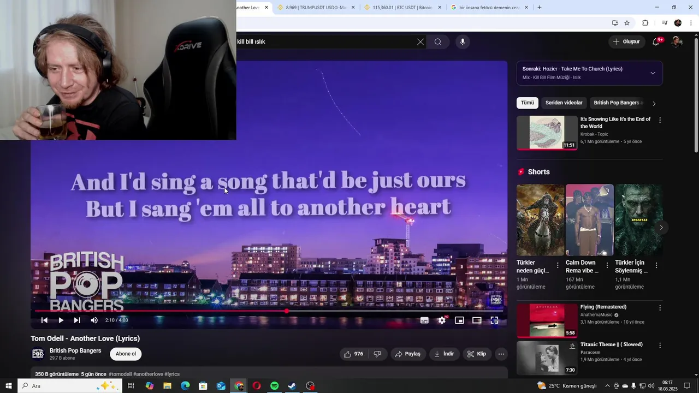
Task: Open It's Snowing Like It's the End thumbnail
Action: [x=547, y=133]
